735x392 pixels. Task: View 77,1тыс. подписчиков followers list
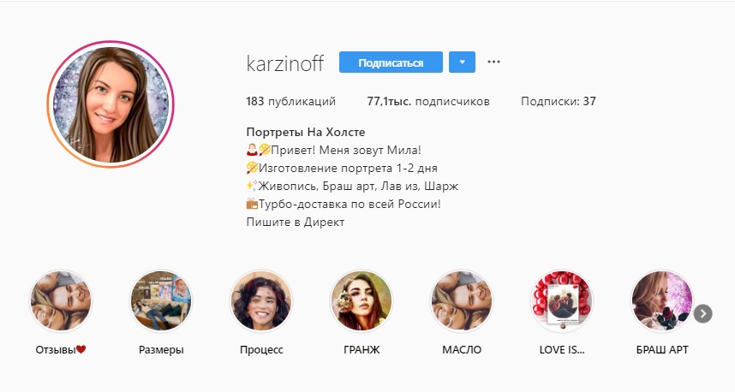point(428,101)
